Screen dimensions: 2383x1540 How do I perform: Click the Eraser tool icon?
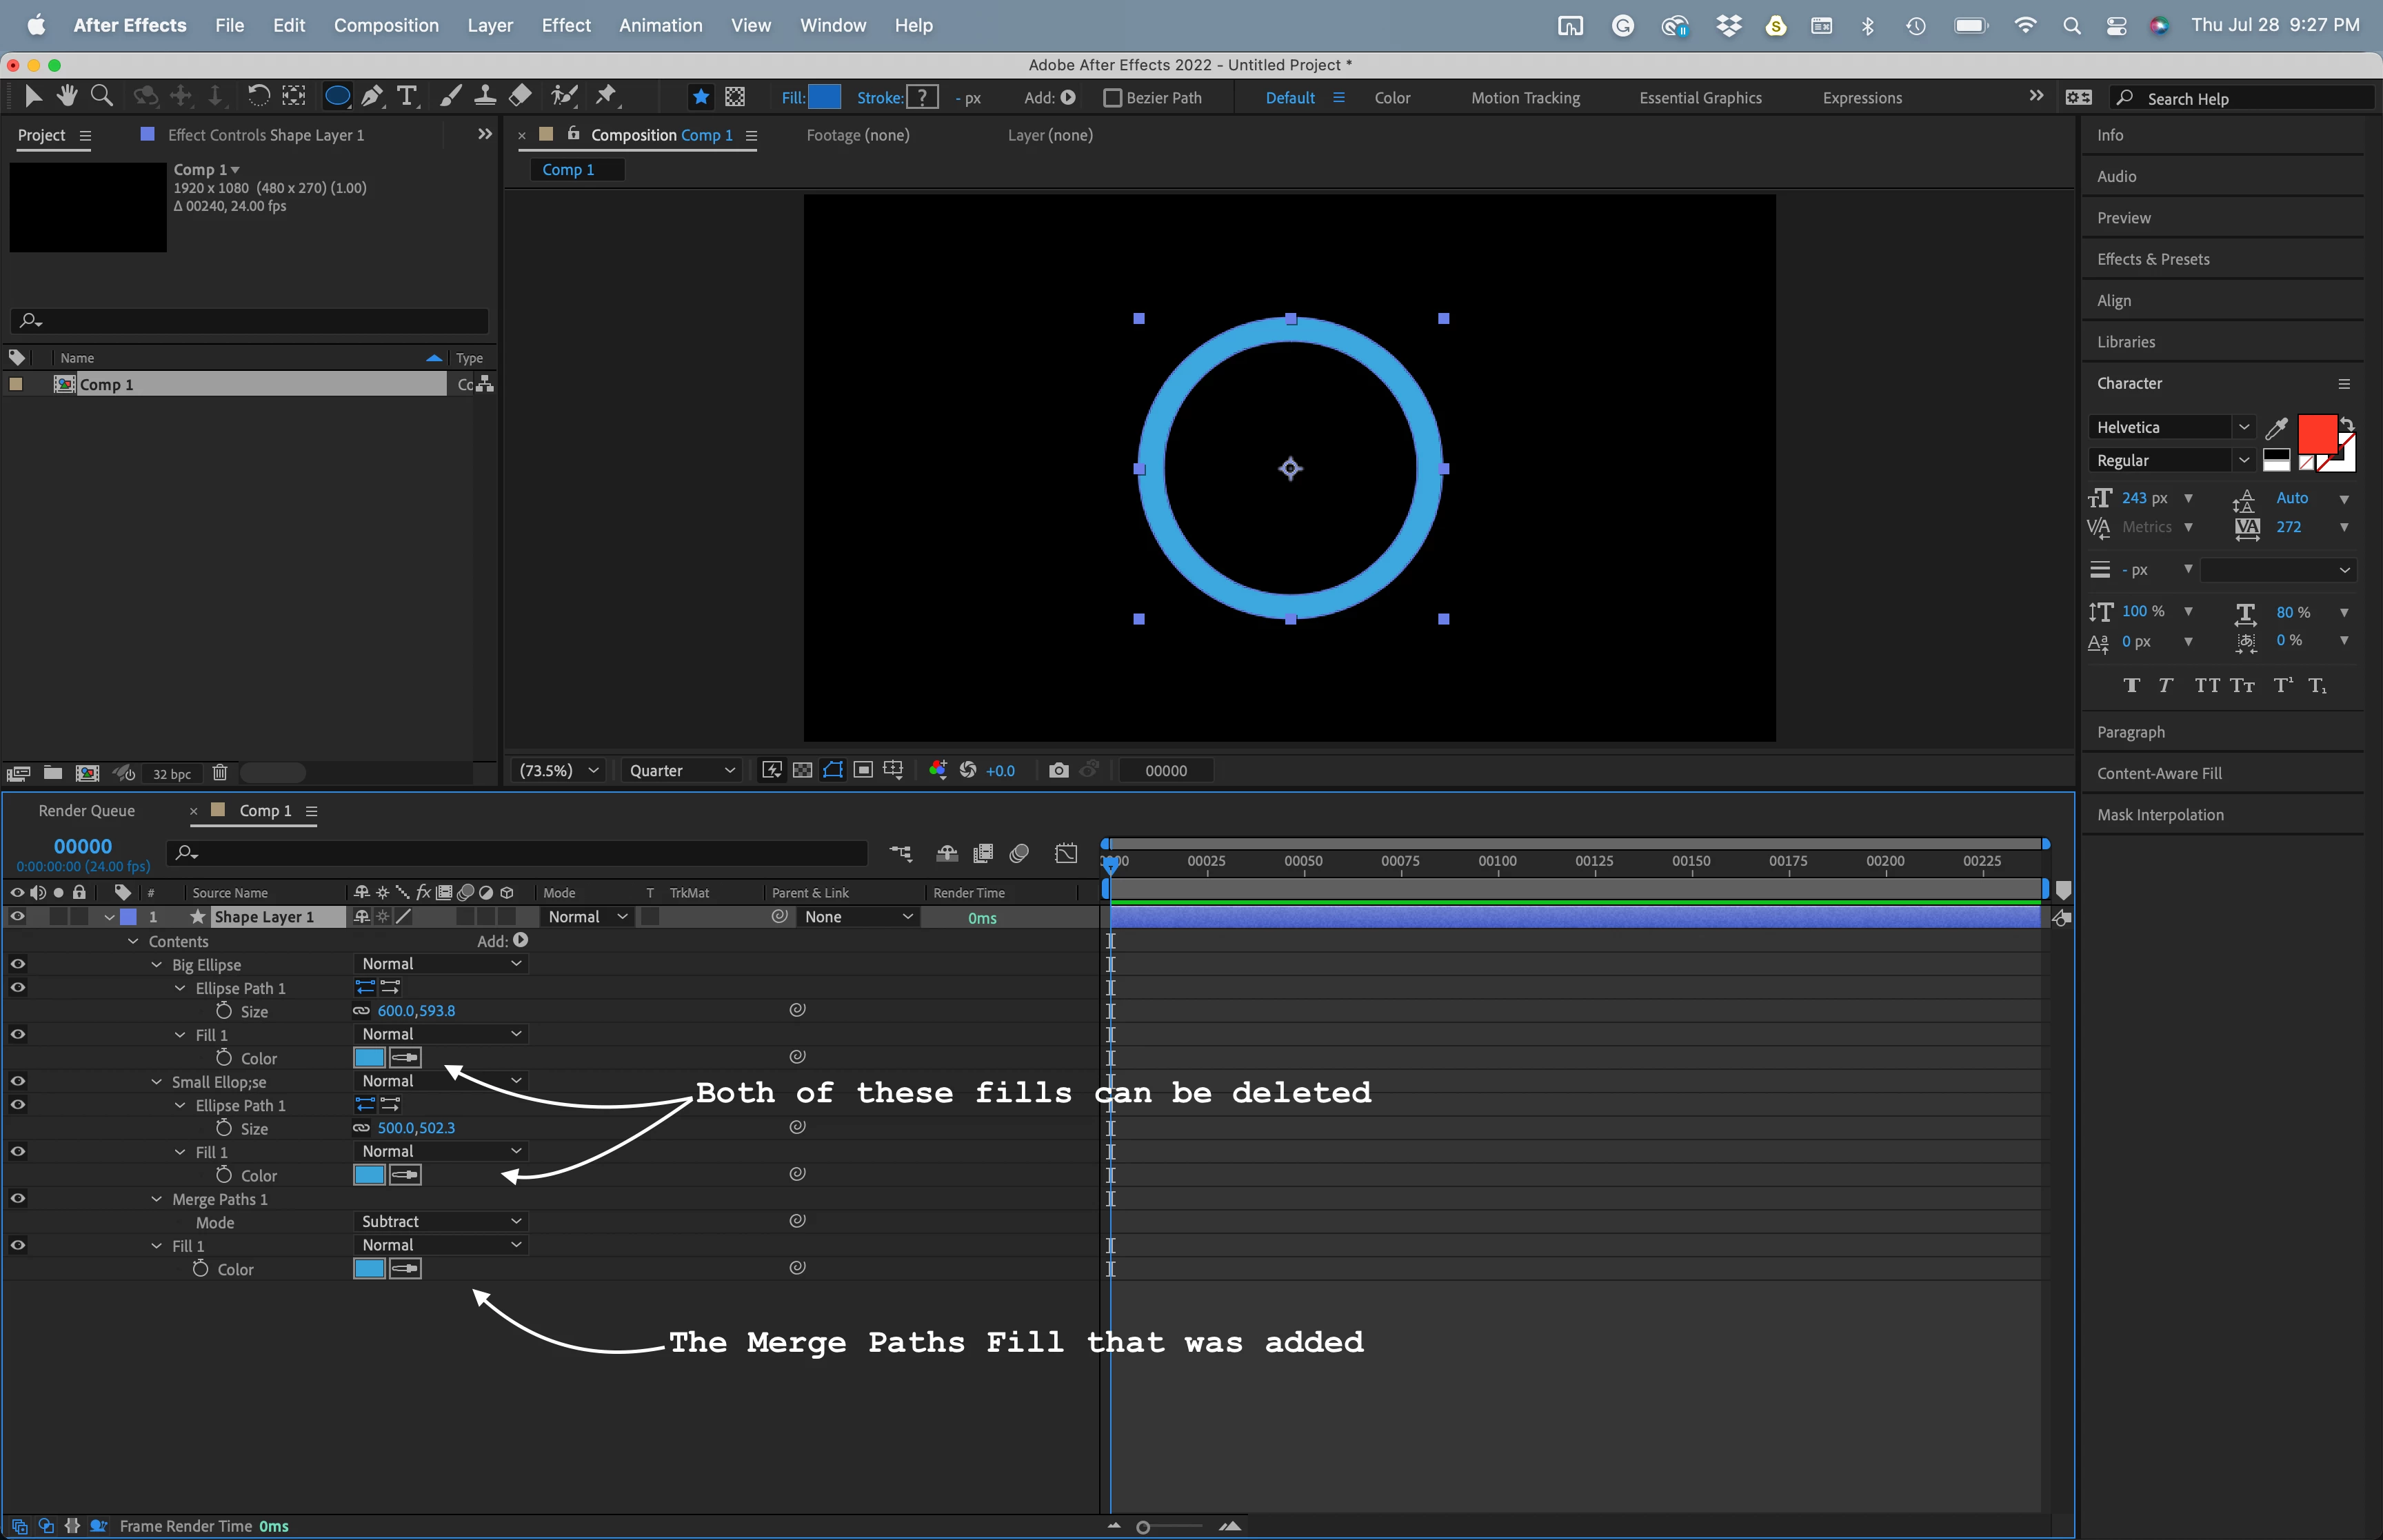pos(520,96)
